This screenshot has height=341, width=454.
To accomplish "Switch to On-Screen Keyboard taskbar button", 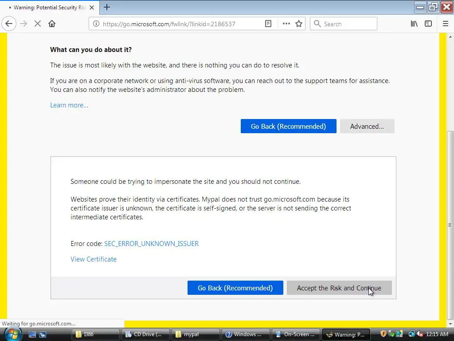I will 296,335.
